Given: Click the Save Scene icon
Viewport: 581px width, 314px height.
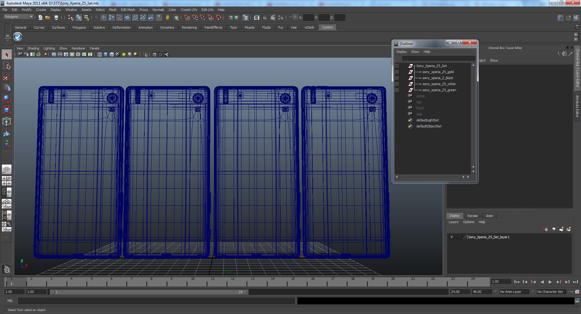Looking at the screenshot, I should (56, 18).
